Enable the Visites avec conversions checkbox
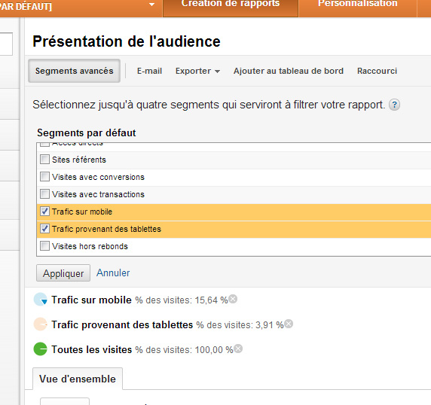 tap(44, 177)
